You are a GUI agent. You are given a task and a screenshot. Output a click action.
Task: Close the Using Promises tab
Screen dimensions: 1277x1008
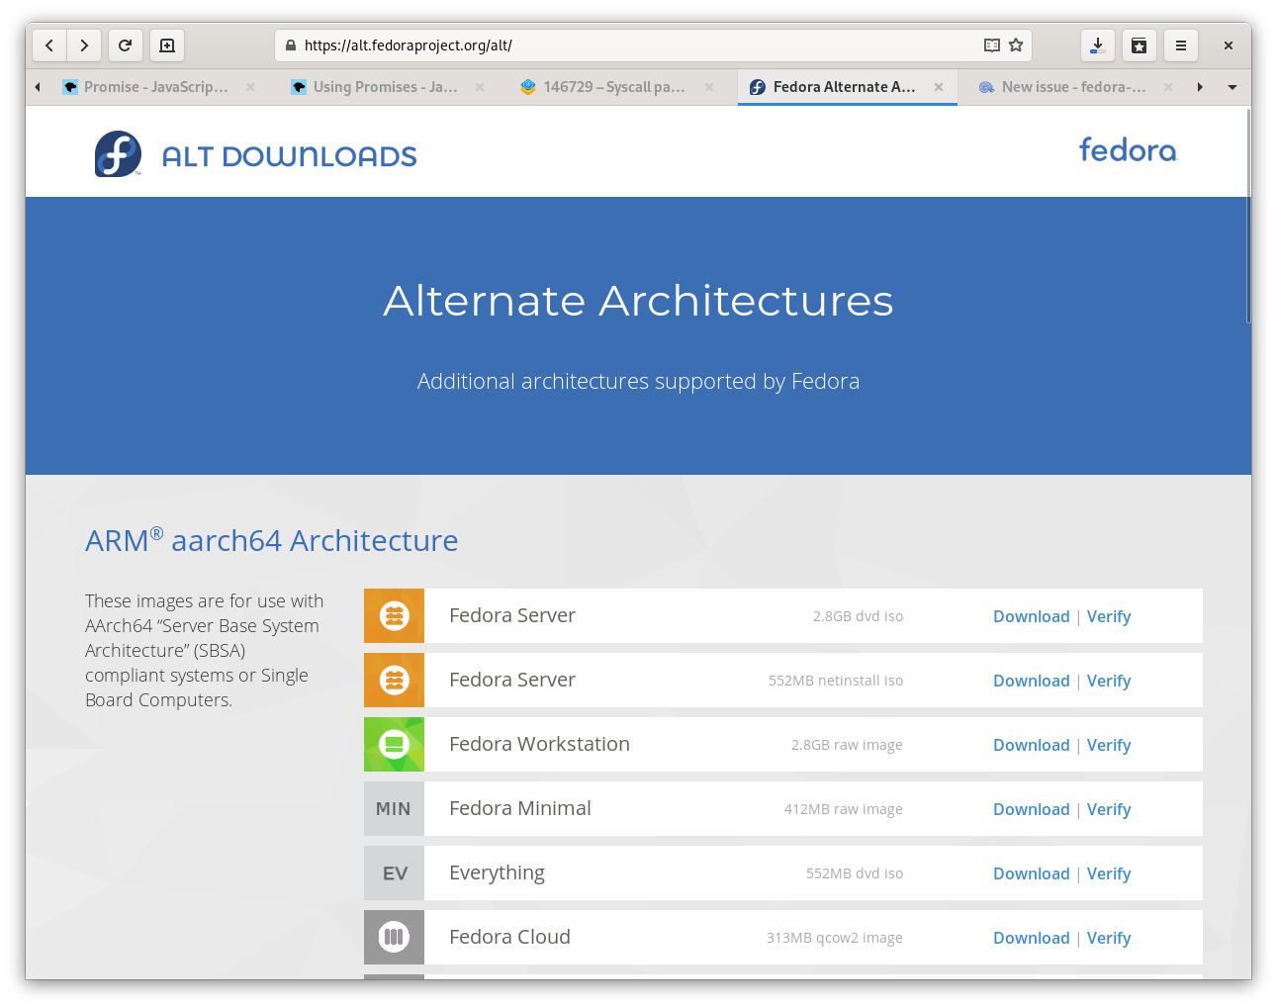click(x=480, y=87)
